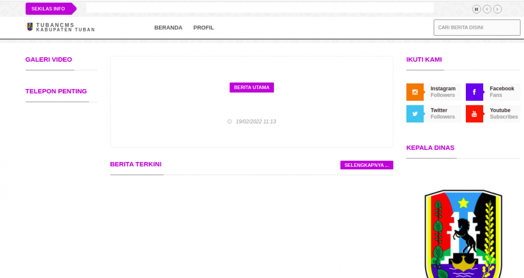Click the Facebook Fans label
The height and width of the screenshot is (278, 524).
(x=502, y=92)
